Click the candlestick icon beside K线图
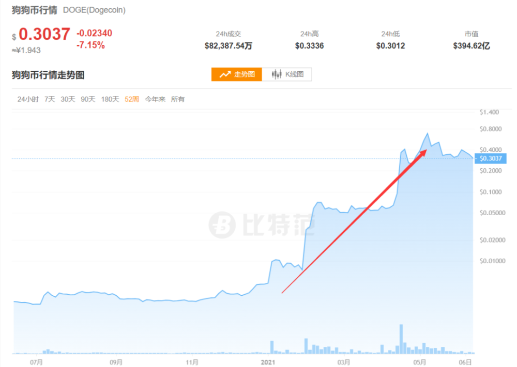The image size is (517, 367). point(277,74)
